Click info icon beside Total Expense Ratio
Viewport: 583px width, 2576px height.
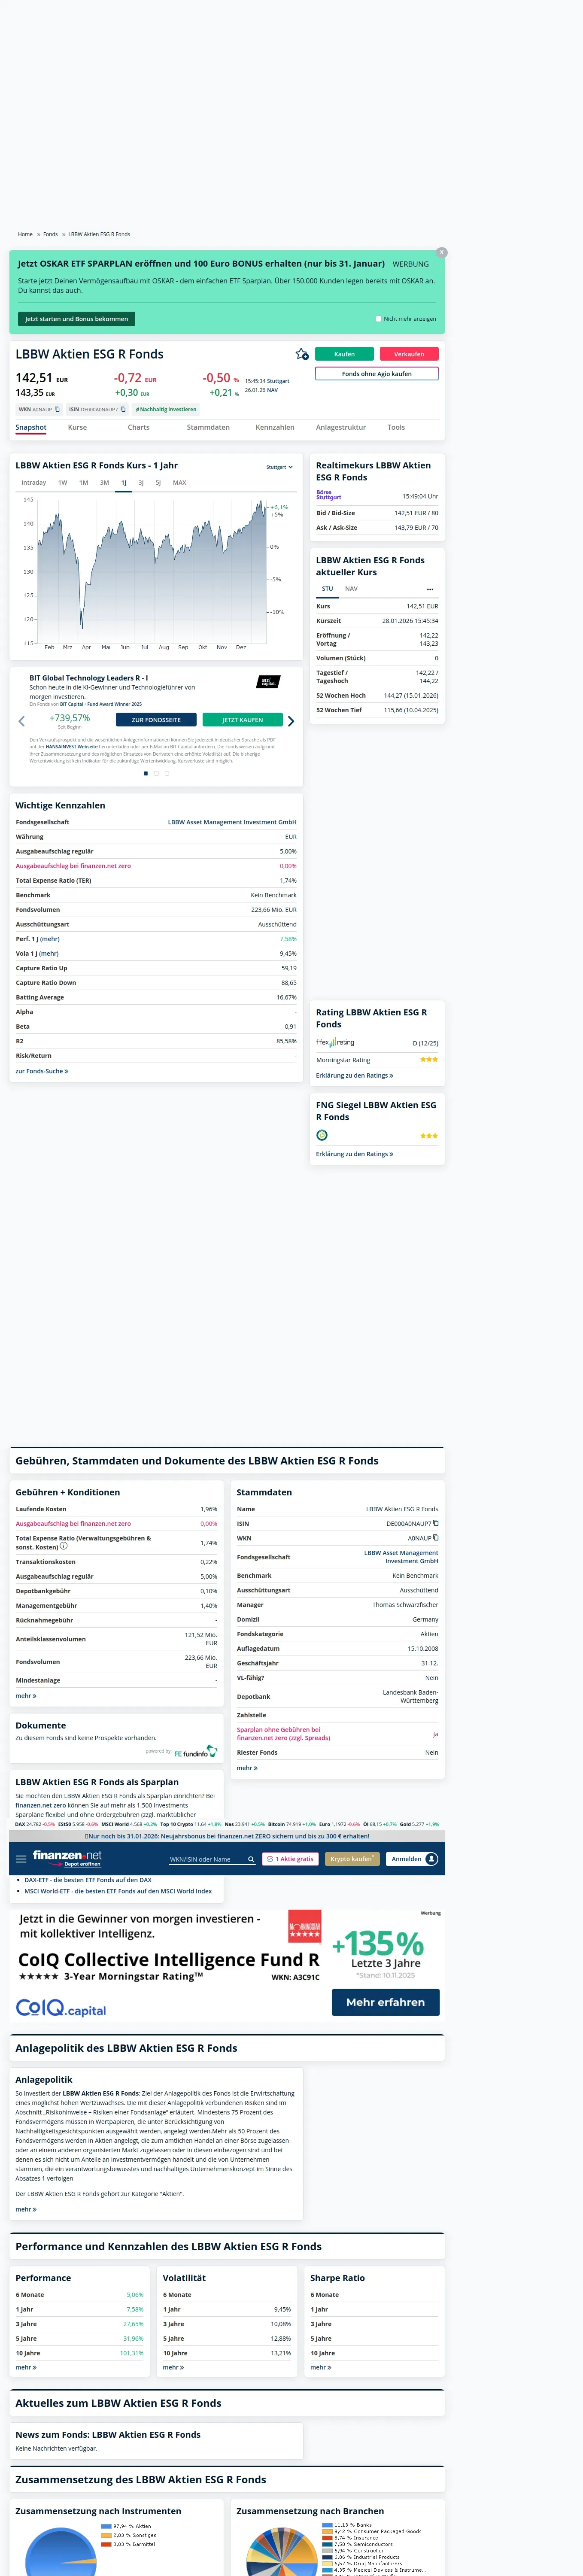pyautogui.click(x=64, y=1546)
